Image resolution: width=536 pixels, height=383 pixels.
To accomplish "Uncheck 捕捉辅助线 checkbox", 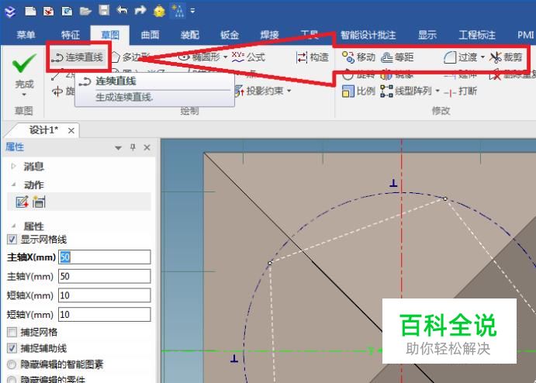I will [x=12, y=348].
